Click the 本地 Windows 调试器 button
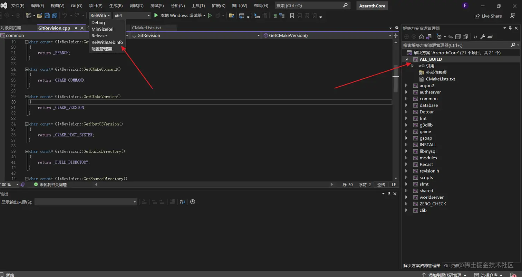This screenshot has width=522, height=277. coord(180,16)
